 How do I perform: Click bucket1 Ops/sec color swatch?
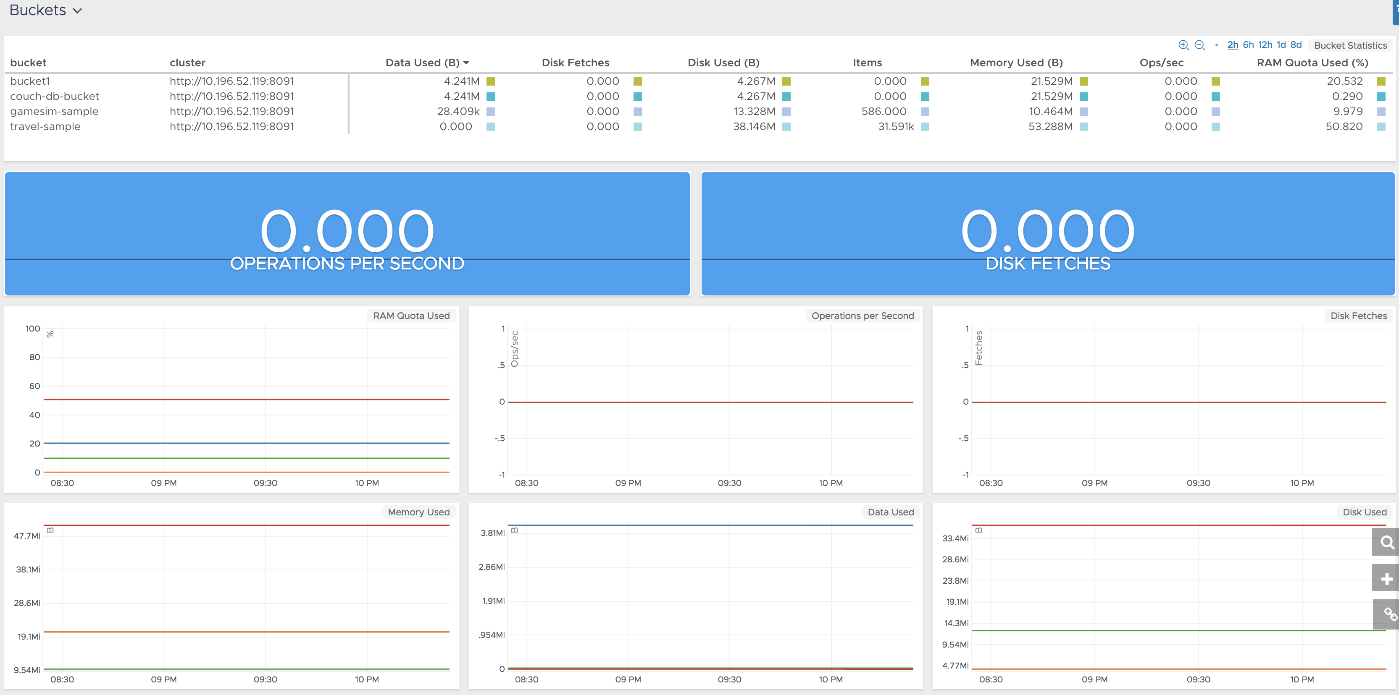[x=1215, y=81]
